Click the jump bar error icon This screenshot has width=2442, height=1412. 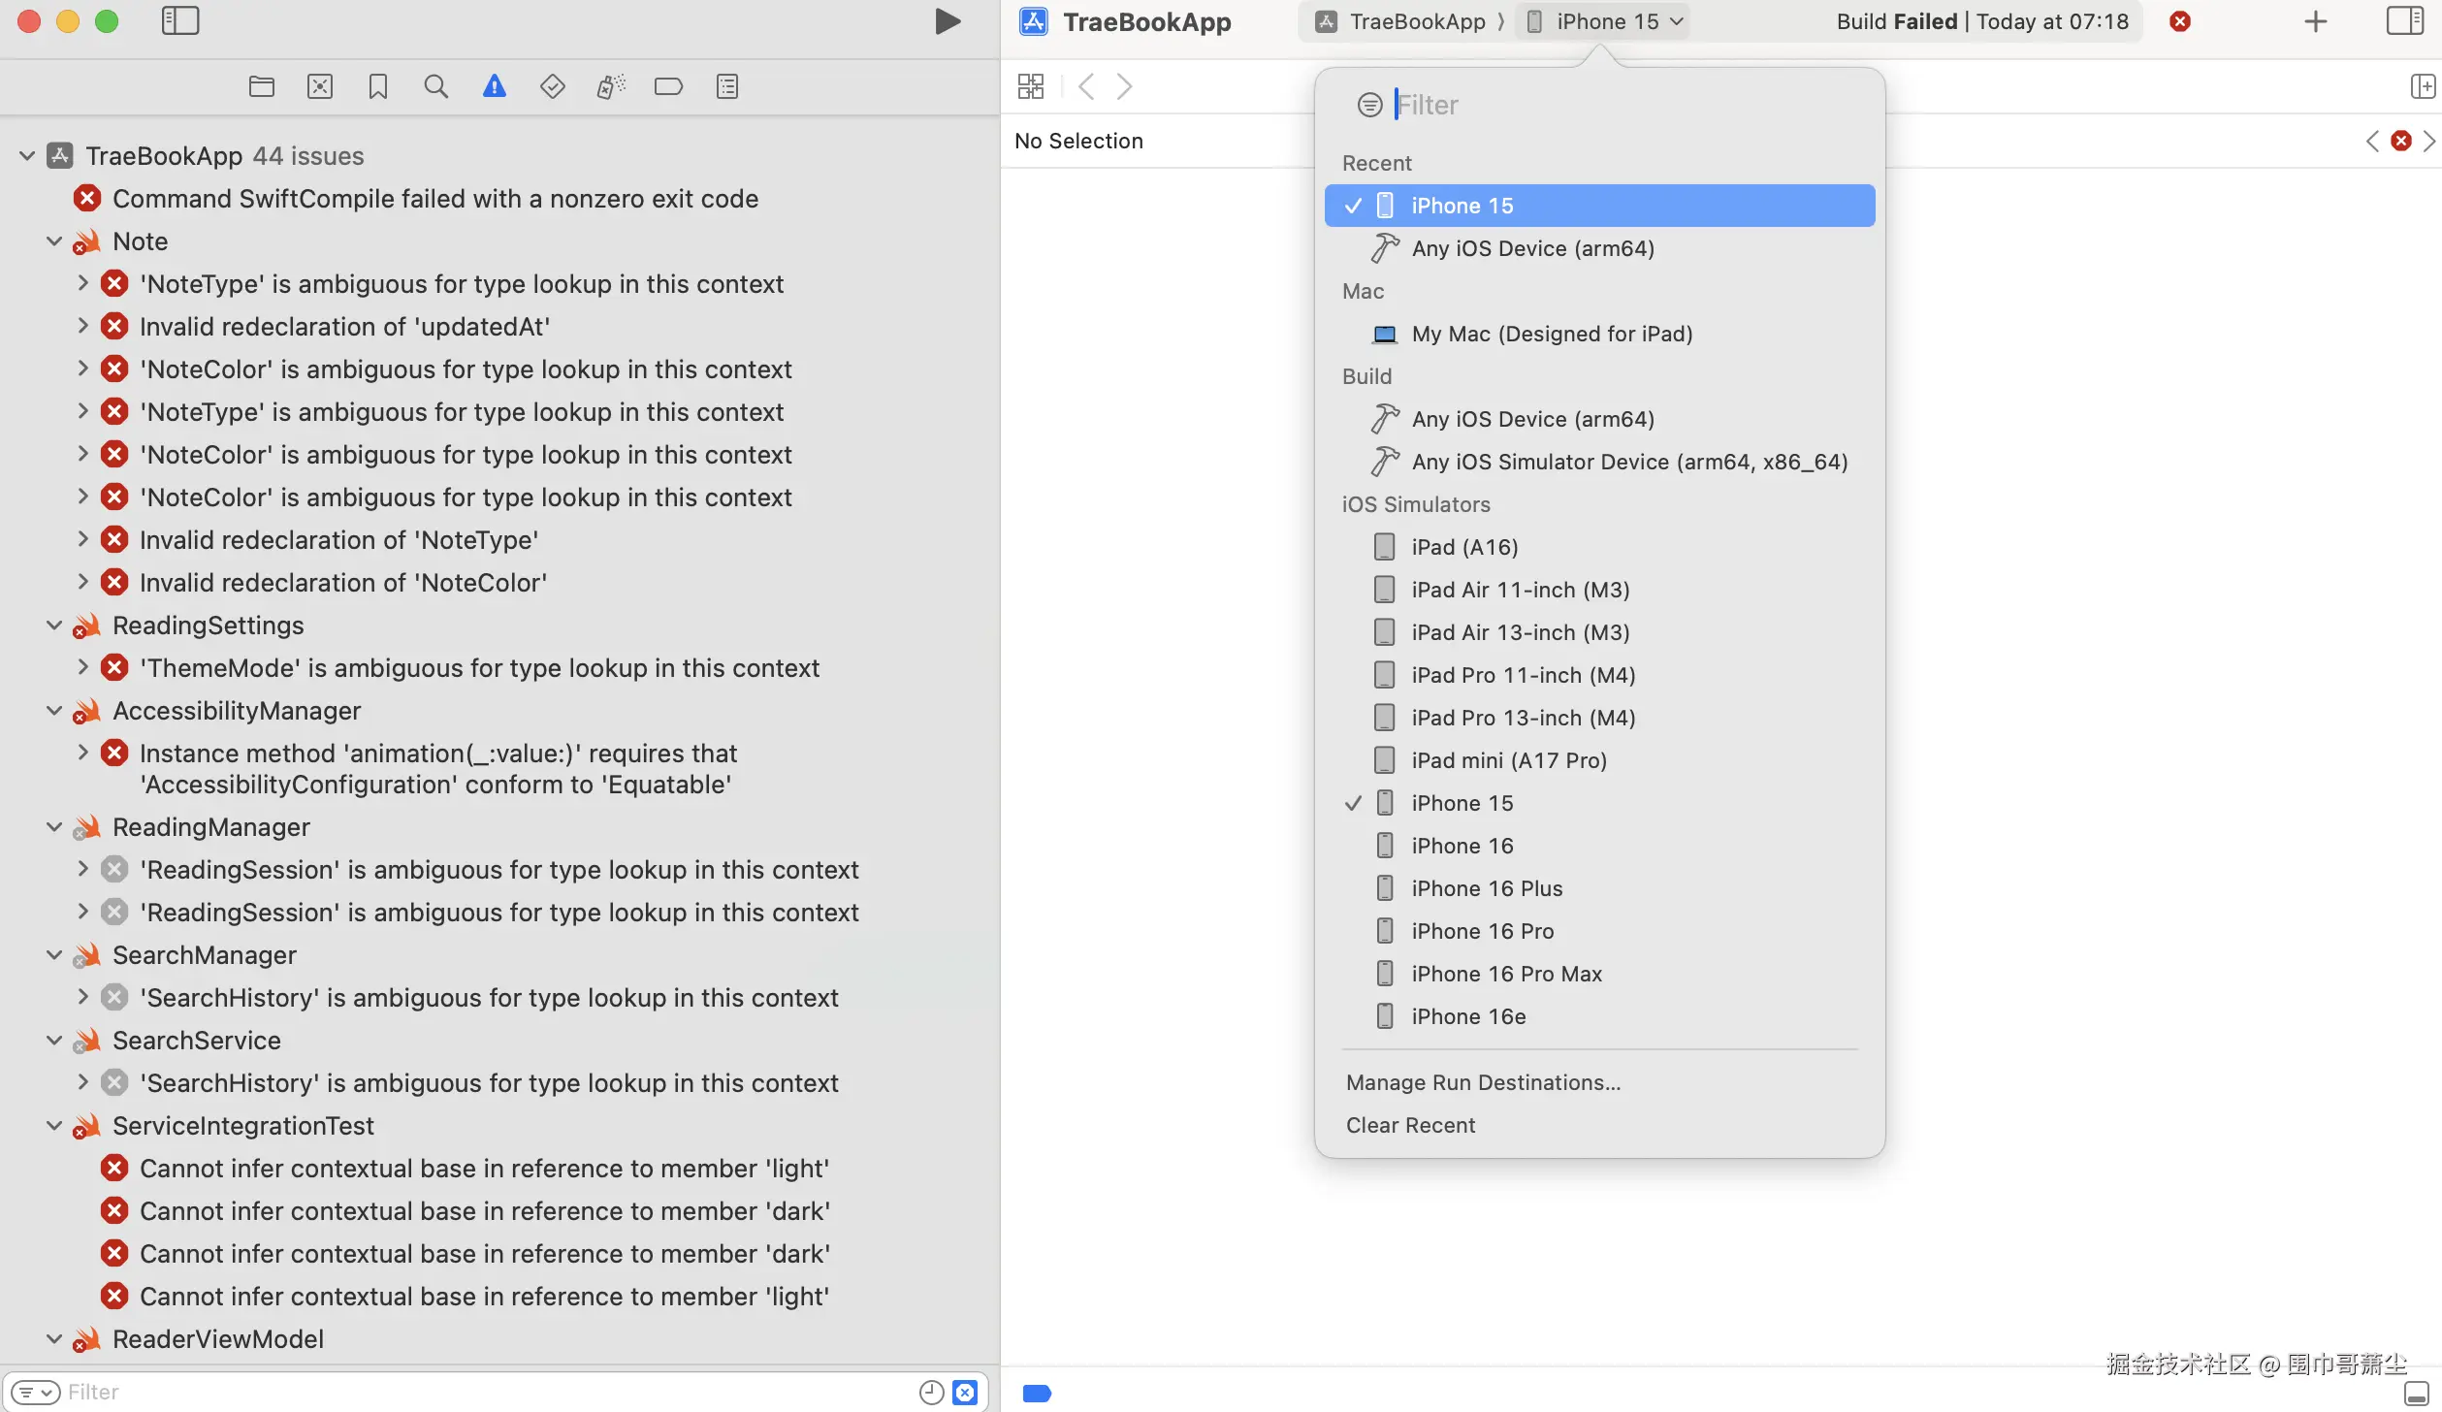2401,142
